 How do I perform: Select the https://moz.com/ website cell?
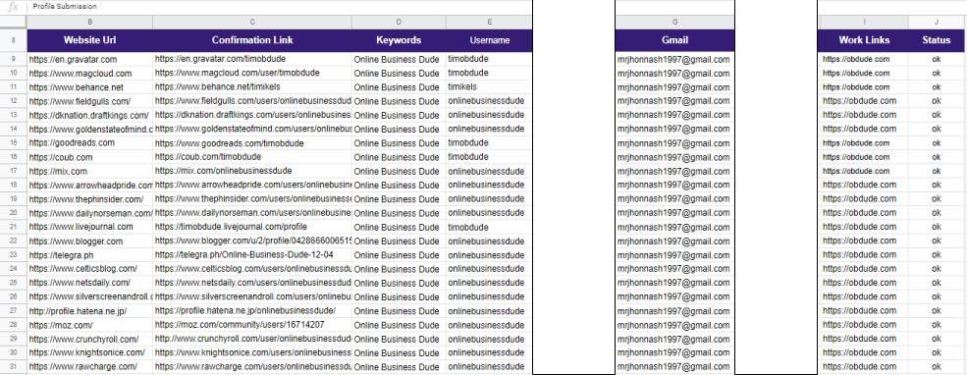(90, 324)
